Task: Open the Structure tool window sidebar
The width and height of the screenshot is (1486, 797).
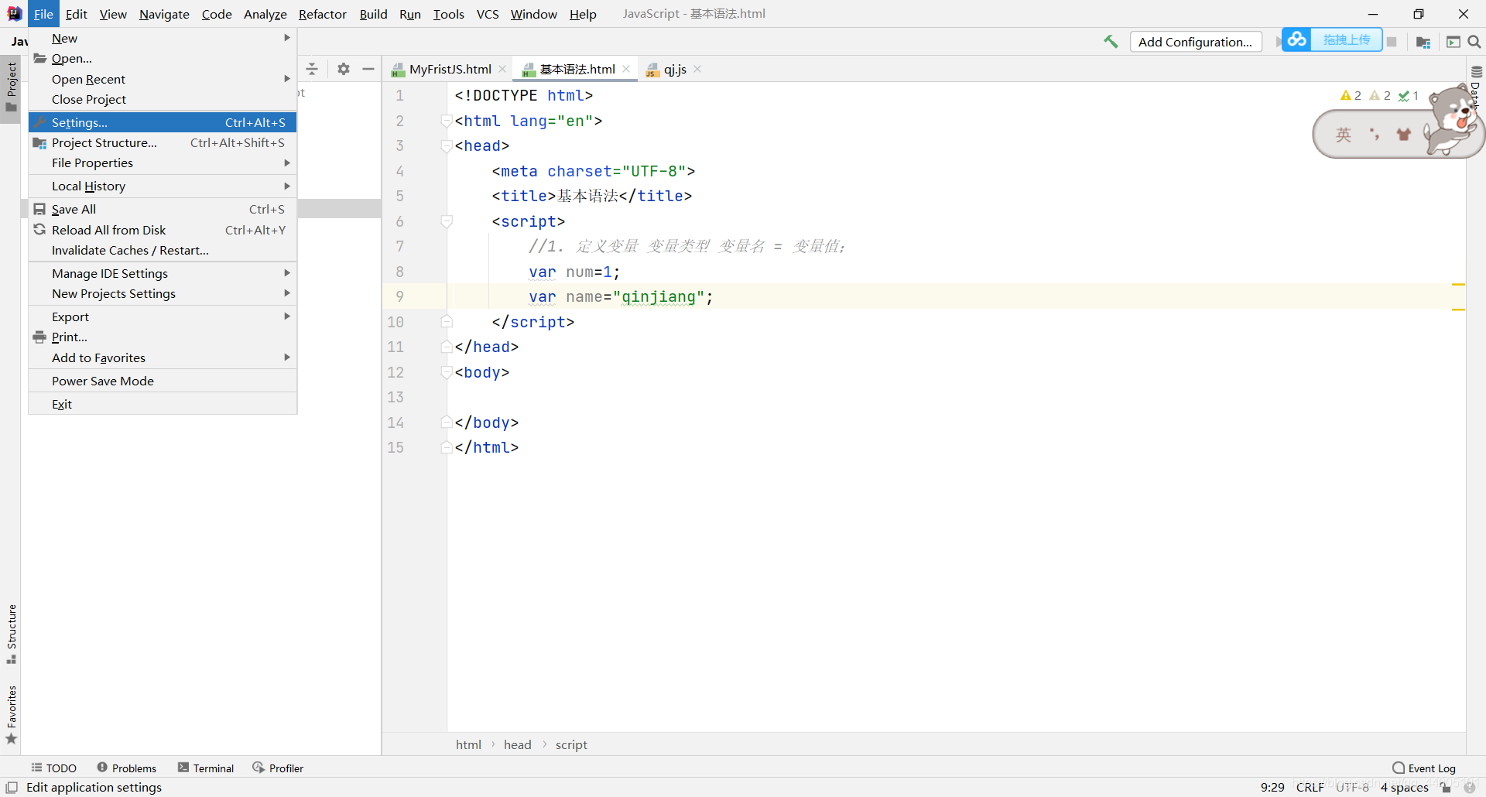Action: click(x=11, y=633)
